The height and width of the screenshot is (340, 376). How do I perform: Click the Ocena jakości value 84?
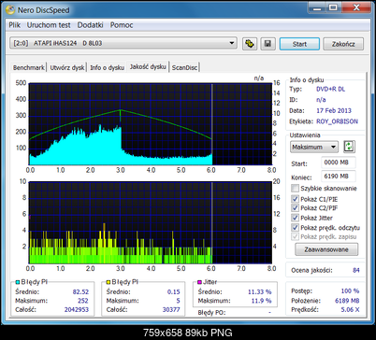pos(355,270)
